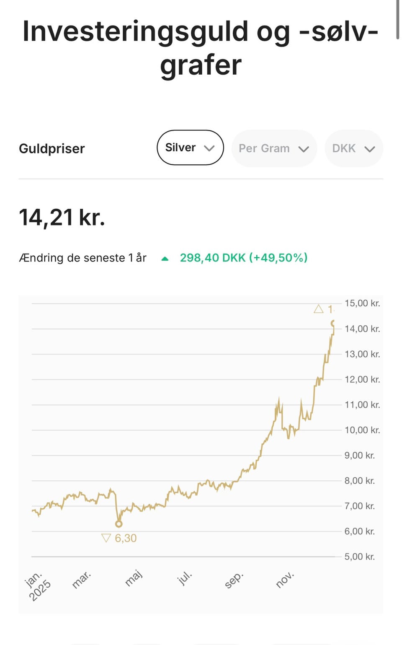The height and width of the screenshot is (645, 402).
Task: Click the Investeringsguld og -sølvgrafer heading
Action: (x=201, y=48)
